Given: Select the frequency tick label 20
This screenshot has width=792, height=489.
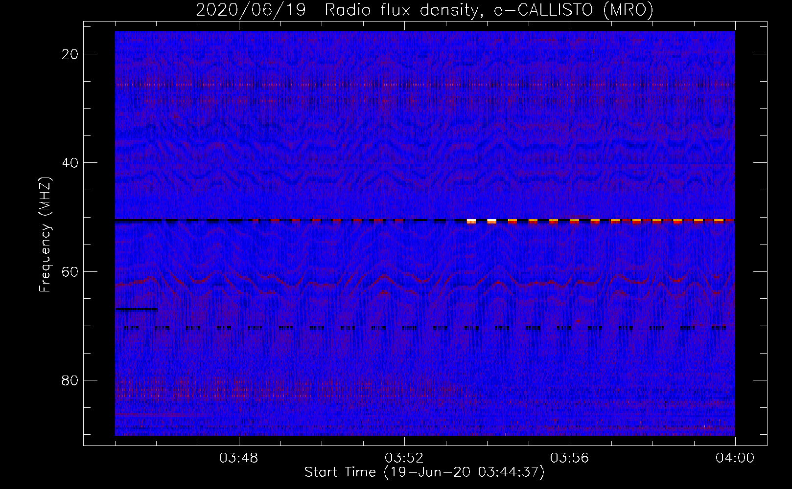Looking at the screenshot, I should point(70,54).
